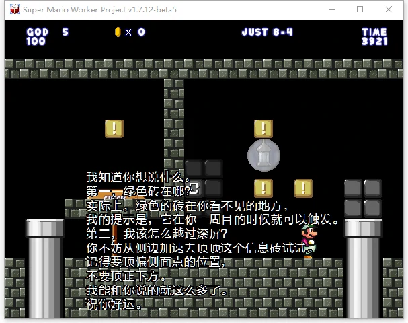Click the Luigi character sprite
Screen dimensions: 408x323
pyautogui.click(x=309, y=242)
